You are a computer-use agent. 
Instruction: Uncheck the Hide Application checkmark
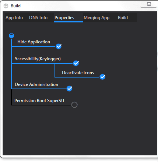coord(59,46)
